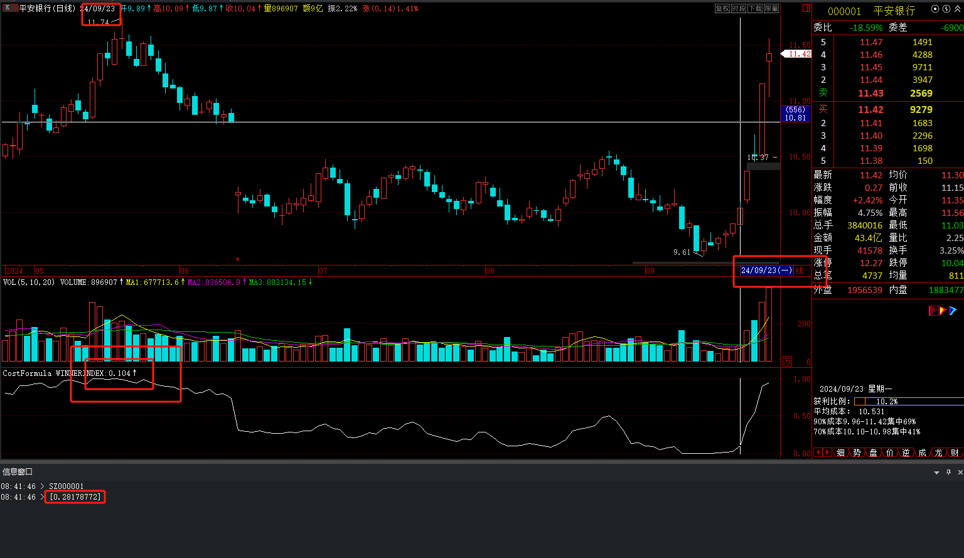Click the 线 label beside the date marker

[799, 271]
